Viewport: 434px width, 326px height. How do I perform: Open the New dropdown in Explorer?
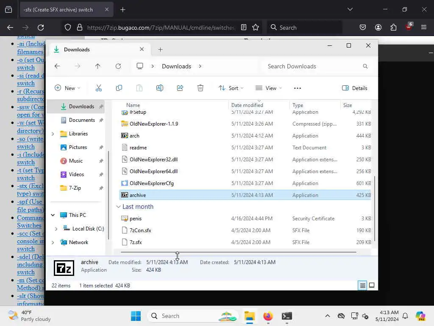tap(67, 88)
